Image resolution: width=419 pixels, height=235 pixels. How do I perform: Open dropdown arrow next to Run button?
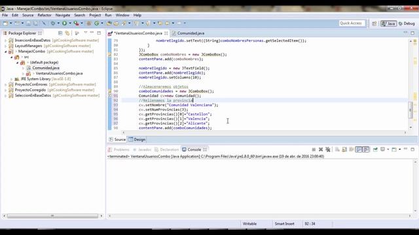coord(70,23)
